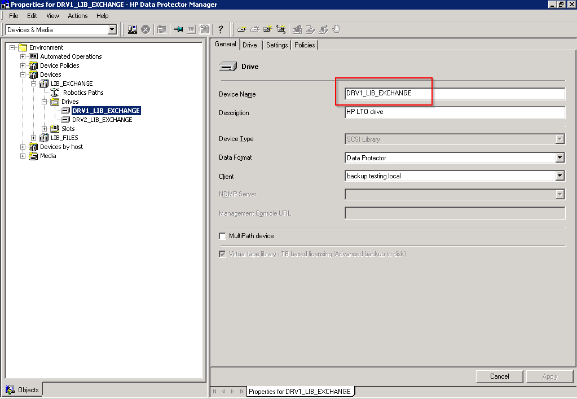Expand the Slots tree node
This screenshot has width=577, height=399.
[x=45, y=129]
